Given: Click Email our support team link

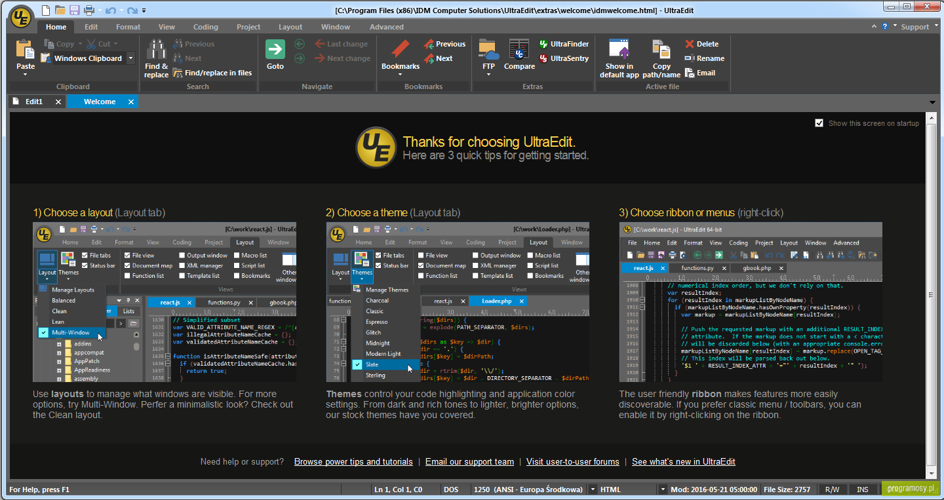Looking at the screenshot, I should (x=469, y=462).
